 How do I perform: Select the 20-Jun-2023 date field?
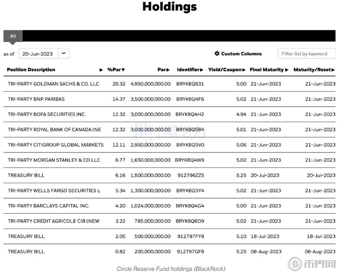click(38, 54)
